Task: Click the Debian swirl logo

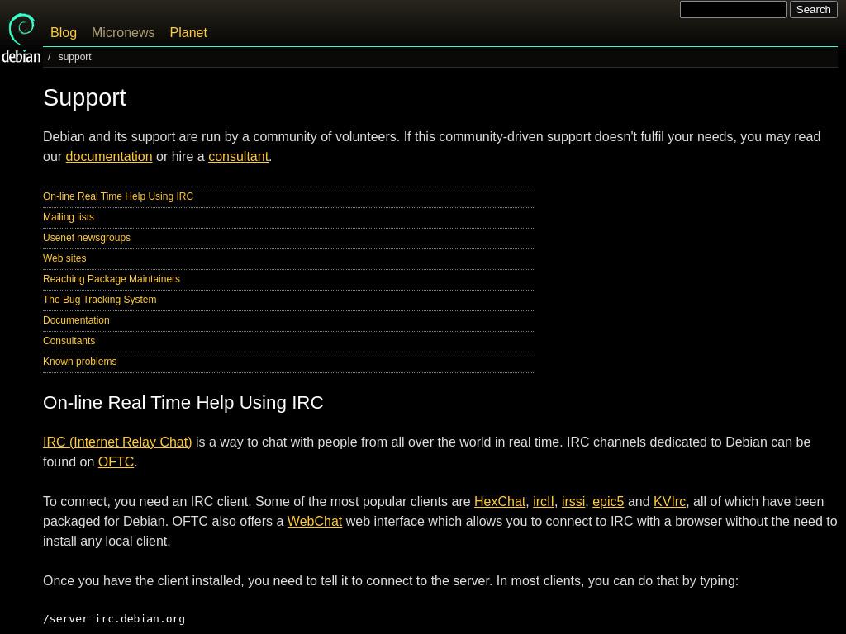Action: [x=21, y=29]
